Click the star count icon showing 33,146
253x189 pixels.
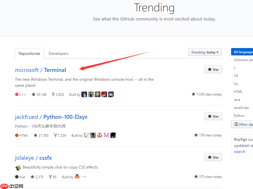click(x=34, y=94)
